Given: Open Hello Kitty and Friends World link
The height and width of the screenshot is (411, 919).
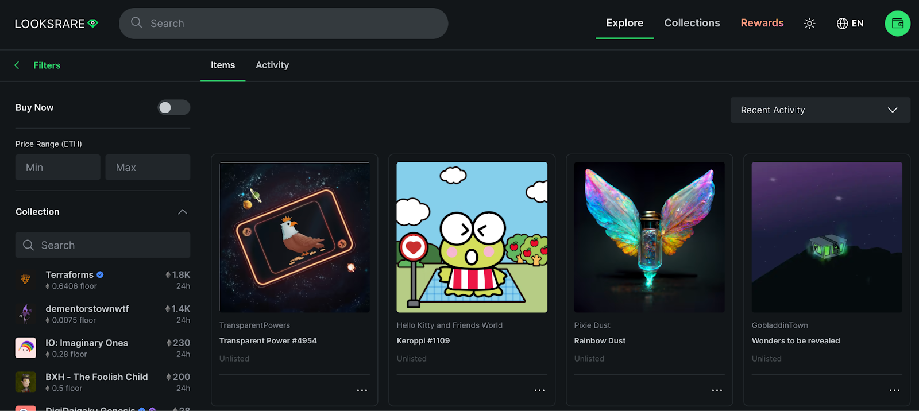Looking at the screenshot, I should [x=450, y=325].
